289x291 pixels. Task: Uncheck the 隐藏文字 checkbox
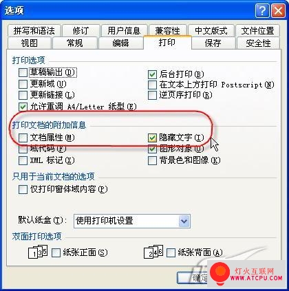tap(152, 138)
